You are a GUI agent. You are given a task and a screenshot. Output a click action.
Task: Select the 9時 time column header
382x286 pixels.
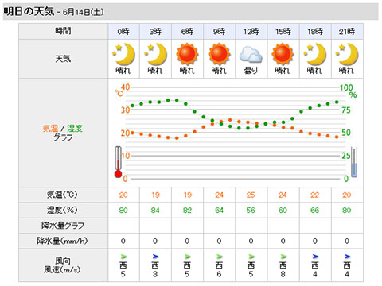219,32
